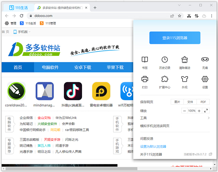
Task: Open 问题反馈 feedback entry
Action: 146,139
